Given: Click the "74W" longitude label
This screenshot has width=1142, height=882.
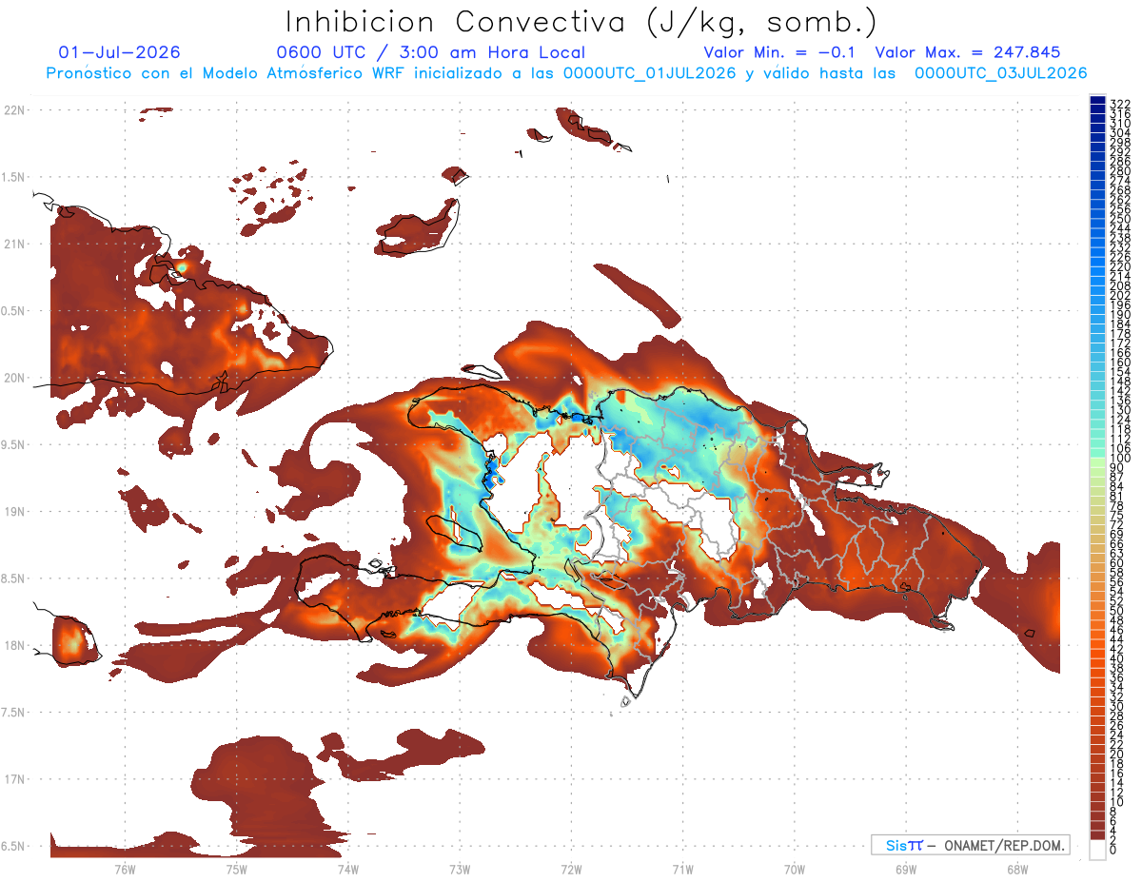Looking at the screenshot, I should tap(348, 869).
